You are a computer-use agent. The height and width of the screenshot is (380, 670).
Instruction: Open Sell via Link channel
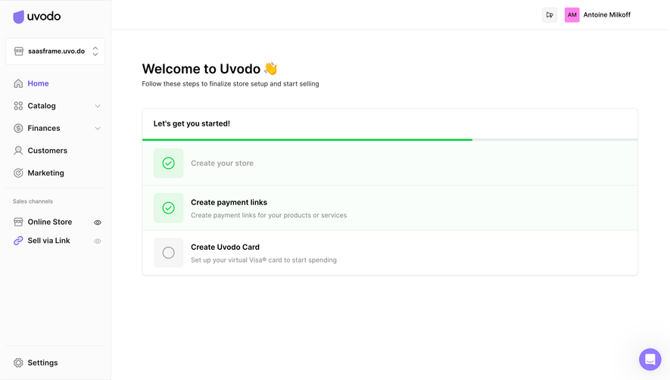[x=48, y=241]
